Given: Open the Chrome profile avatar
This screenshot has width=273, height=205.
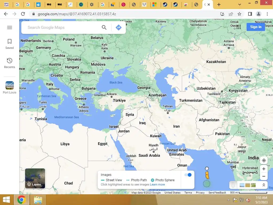Looking at the screenshot, I should click(x=259, y=14).
